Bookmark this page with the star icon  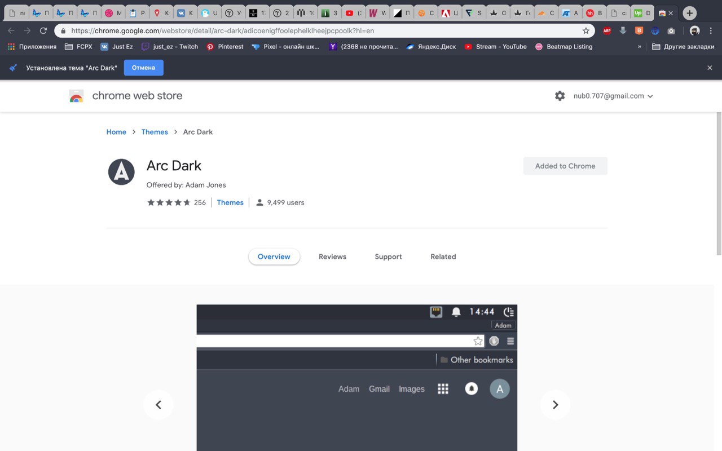point(586,31)
